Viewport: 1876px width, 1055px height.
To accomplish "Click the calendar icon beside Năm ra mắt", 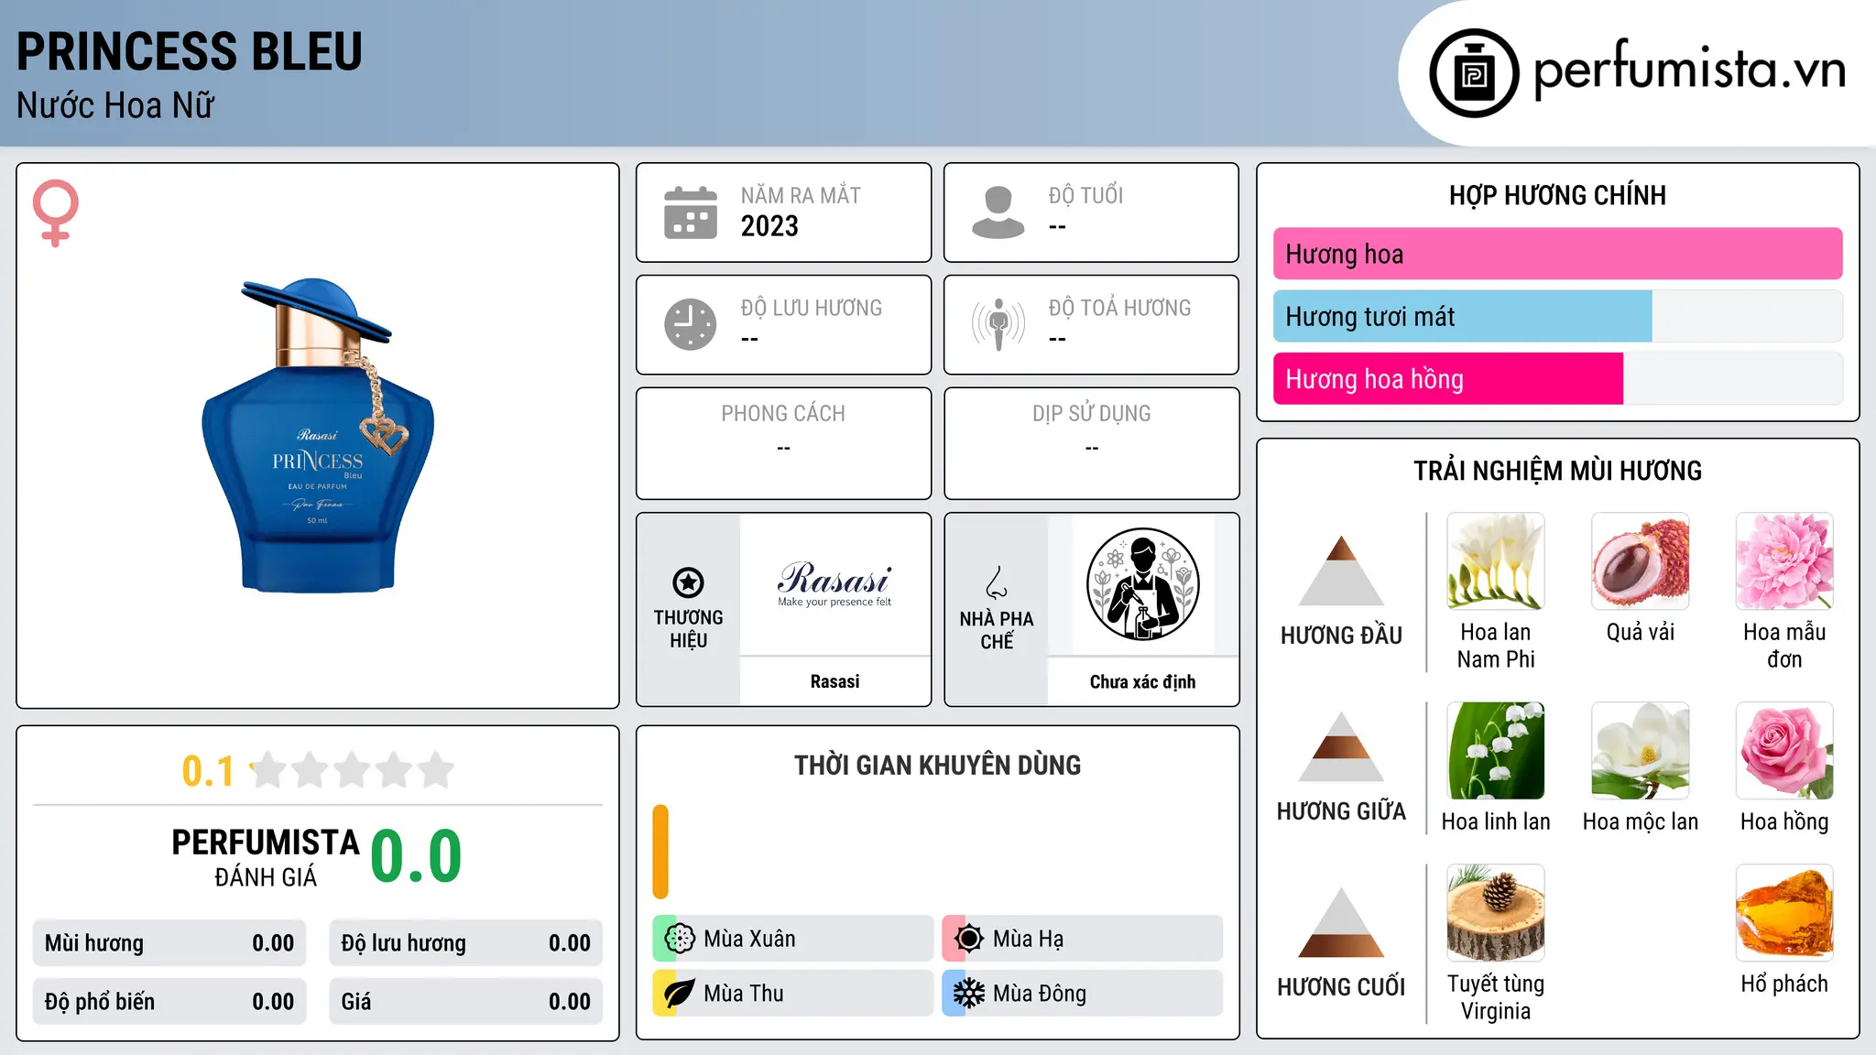I will 691,212.
